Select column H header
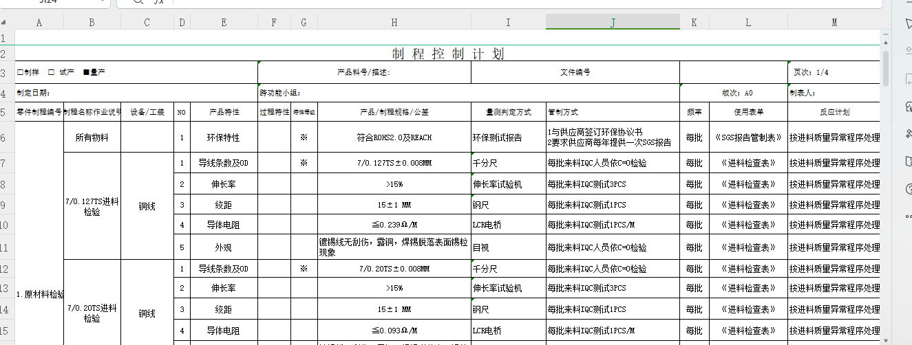Screen dimensions: 912x345 click(394, 23)
